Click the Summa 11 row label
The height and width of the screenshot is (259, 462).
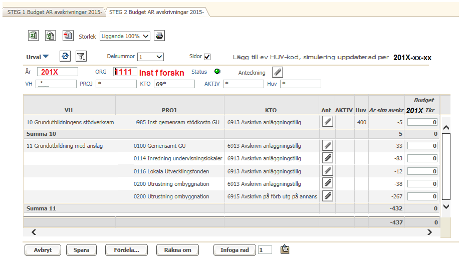(x=41, y=208)
